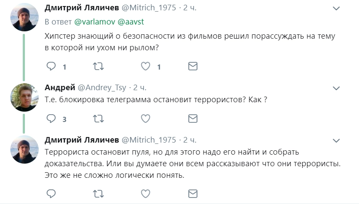Screen dimensions: 359x204
Task: Open @Andrey_Tsy profile handle
Action: pos(102,88)
